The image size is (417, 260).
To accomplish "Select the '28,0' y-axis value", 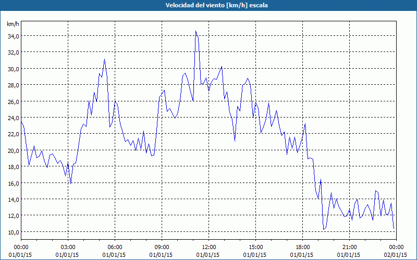I will point(13,85).
